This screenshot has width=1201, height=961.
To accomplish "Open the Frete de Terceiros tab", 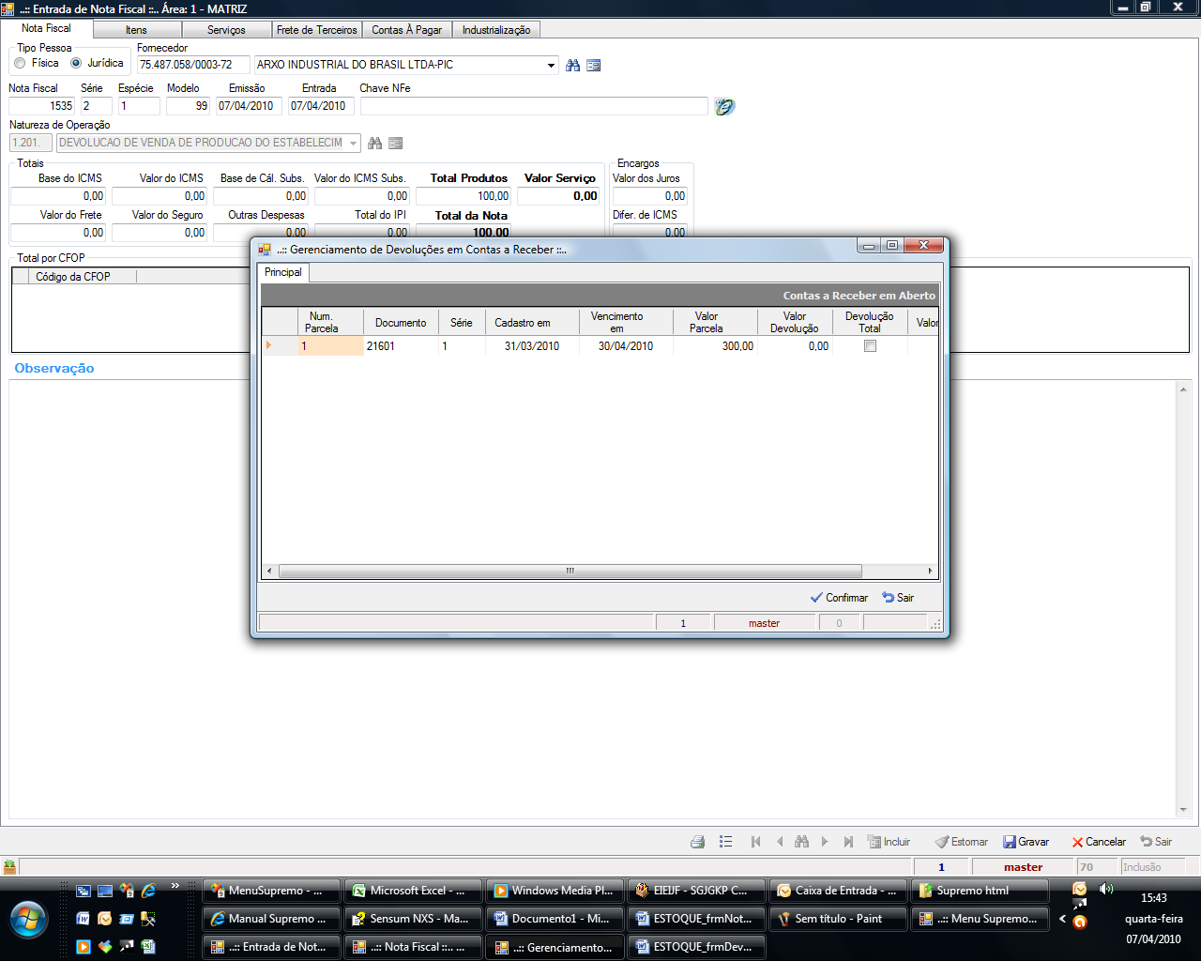I will tap(317, 30).
